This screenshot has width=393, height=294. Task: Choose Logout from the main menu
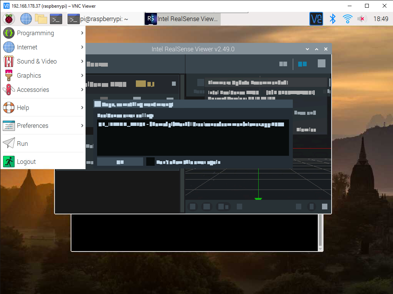pyautogui.click(x=43, y=162)
